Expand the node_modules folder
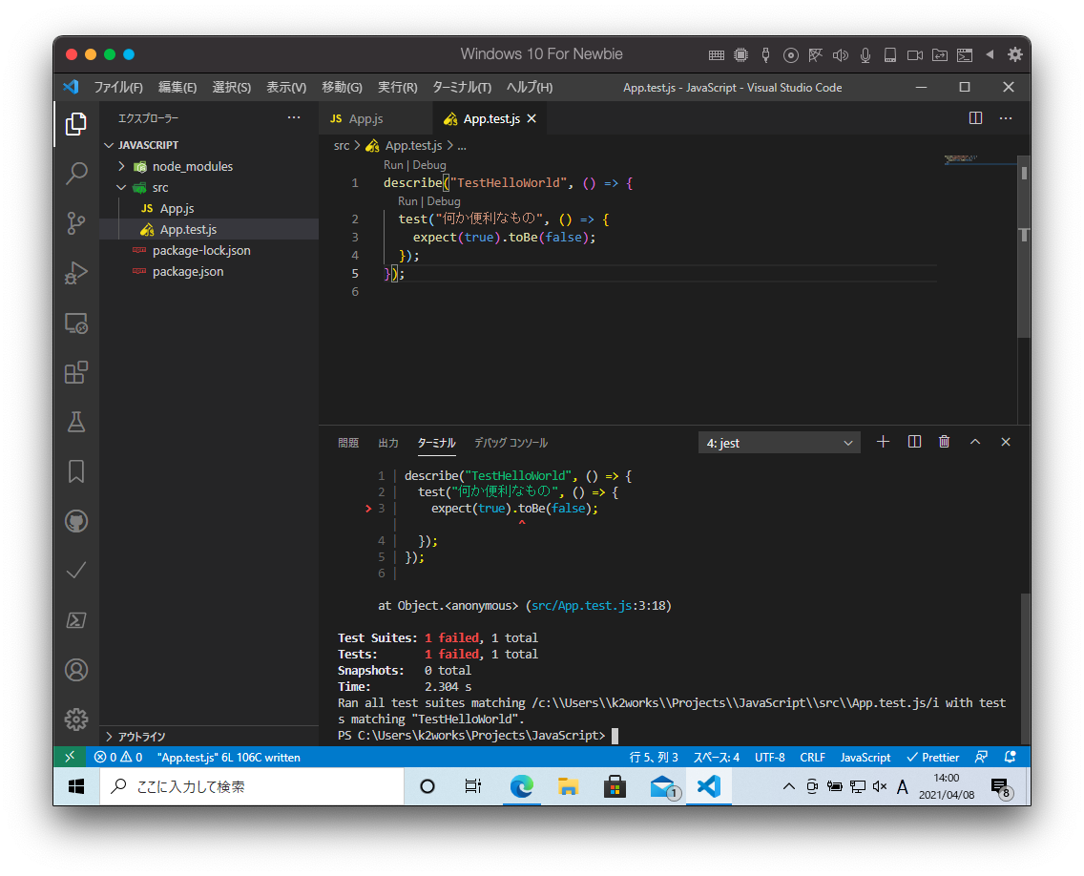This screenshot has width=1084, height=876. click(x=122, y=166)
